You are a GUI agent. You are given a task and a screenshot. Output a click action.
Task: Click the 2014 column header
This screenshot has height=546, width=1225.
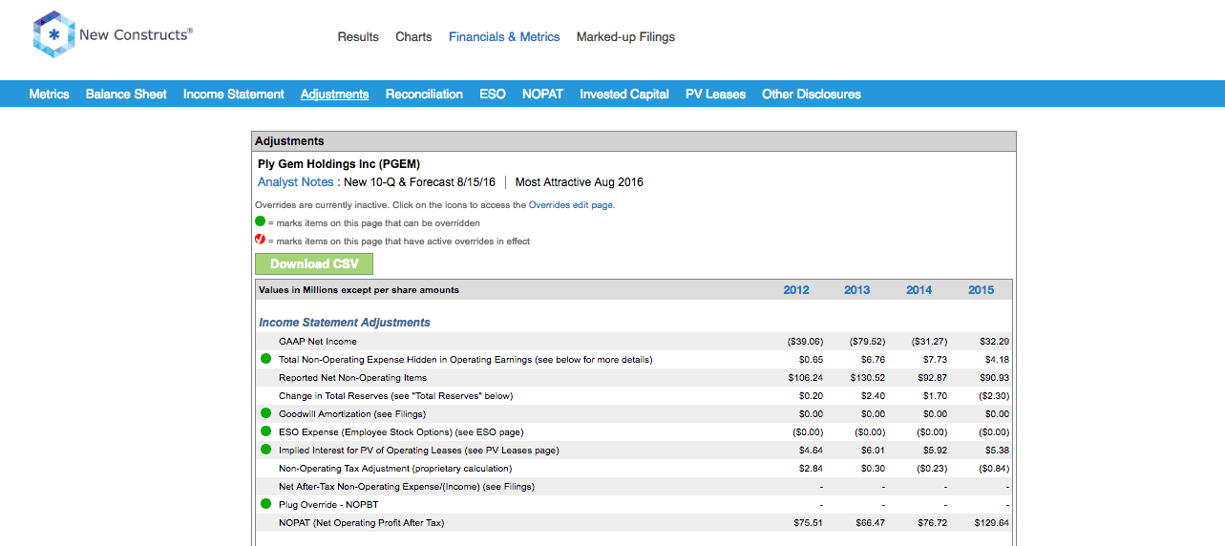coord(919,290)
